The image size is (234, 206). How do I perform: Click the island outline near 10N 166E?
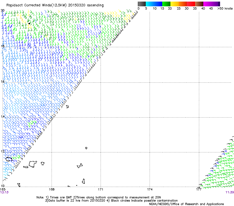click(19, 185)
